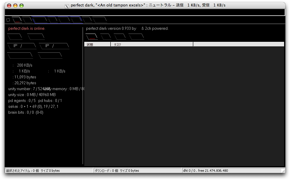Click the 'unity size : 0 MB / 40960 MB' line
The width and height of the screenshot is (290, 180).
tap(32, 95)
